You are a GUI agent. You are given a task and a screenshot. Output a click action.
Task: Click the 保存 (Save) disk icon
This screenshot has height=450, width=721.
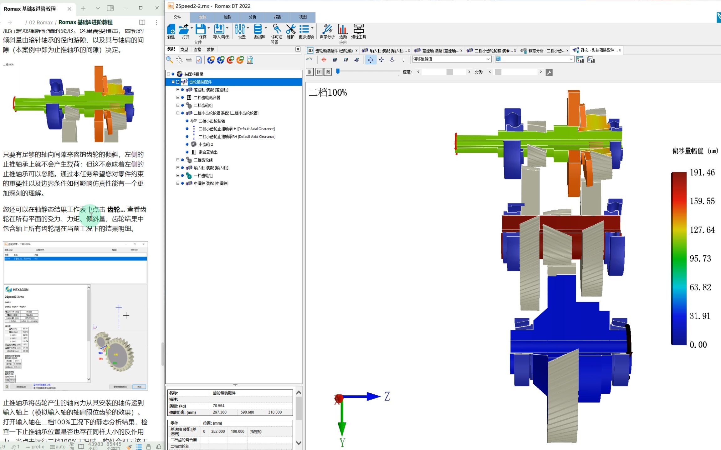click(201, 29)
